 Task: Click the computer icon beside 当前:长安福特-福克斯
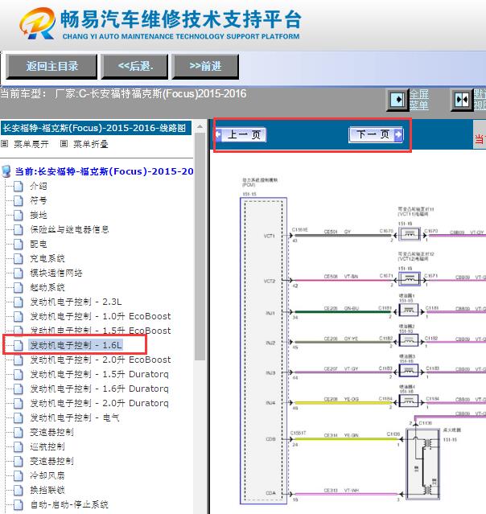6,171
